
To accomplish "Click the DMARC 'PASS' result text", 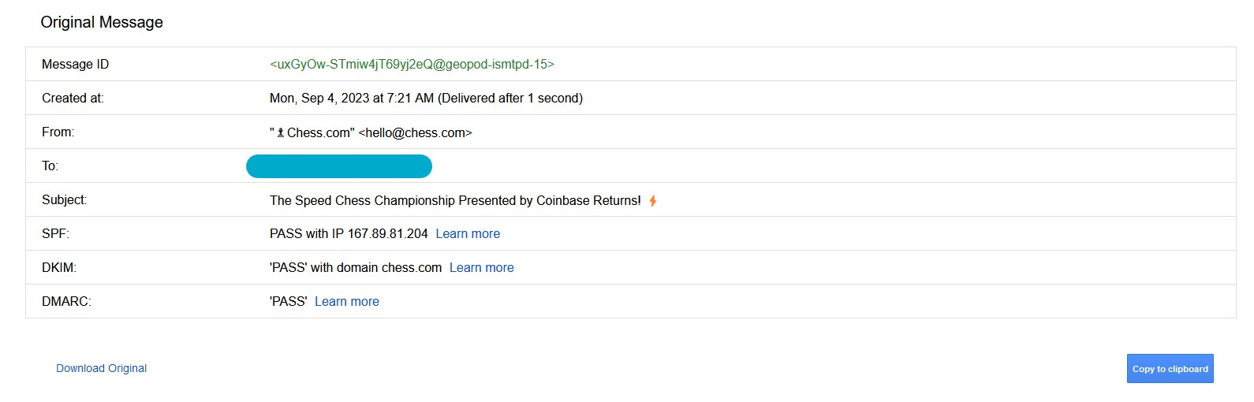I will click(x=289, y=302).
